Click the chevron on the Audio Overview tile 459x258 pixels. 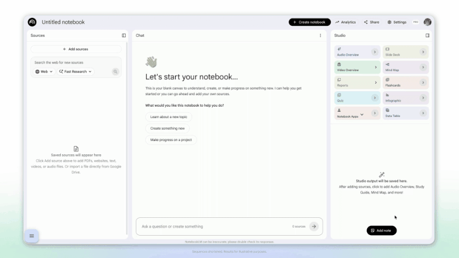(x=375, y=52)
